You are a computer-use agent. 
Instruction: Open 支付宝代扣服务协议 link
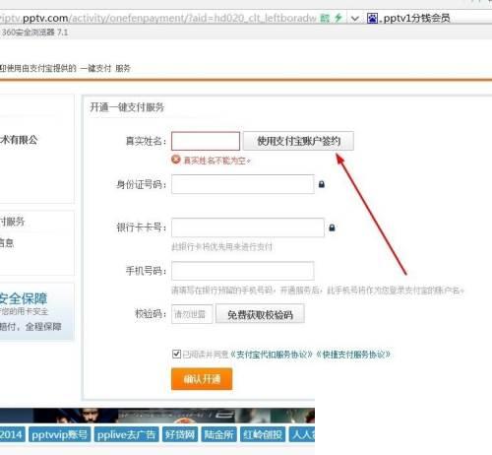(x=272, y=355)
